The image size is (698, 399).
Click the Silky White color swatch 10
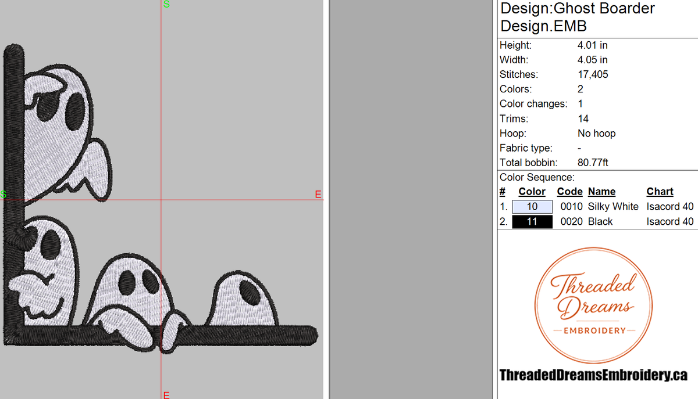pos(532,207)
